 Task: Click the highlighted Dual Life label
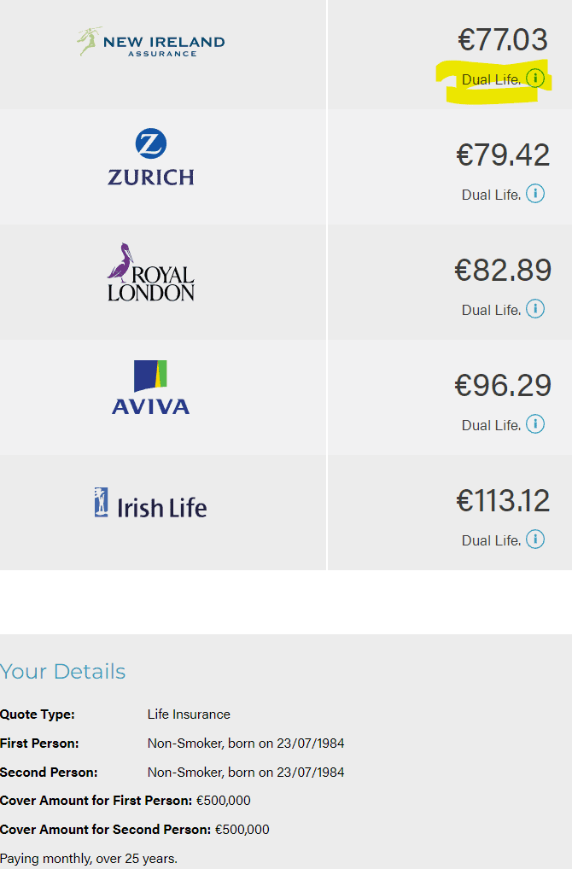(490, 79)
